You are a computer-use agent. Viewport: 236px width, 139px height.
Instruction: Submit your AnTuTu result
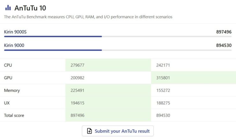(118, 131)
